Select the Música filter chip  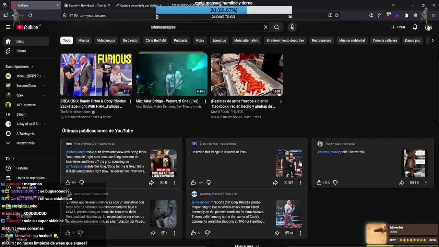(x=84, y=40)
